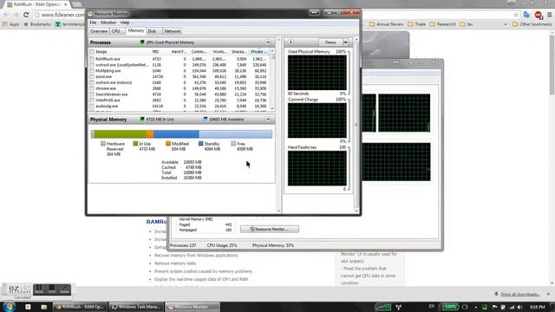Collapse the Physical Memory section
Image resolution: width=555 pixels, height=312 pixels.
268,120
